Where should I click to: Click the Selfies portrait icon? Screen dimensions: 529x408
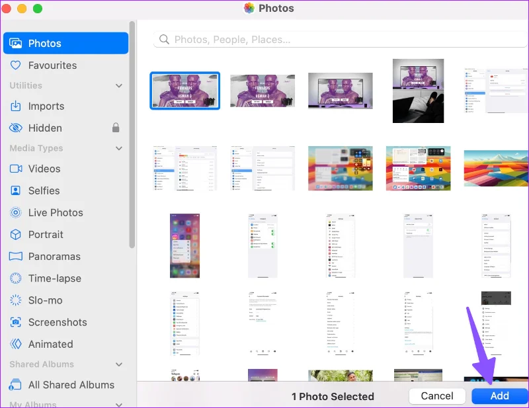(x=15, y=190)
